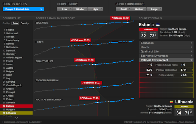Click the '37 Estonia: 73.23' Political Environment label
This screenshot has height=124, width=196.
coord(90,98)
